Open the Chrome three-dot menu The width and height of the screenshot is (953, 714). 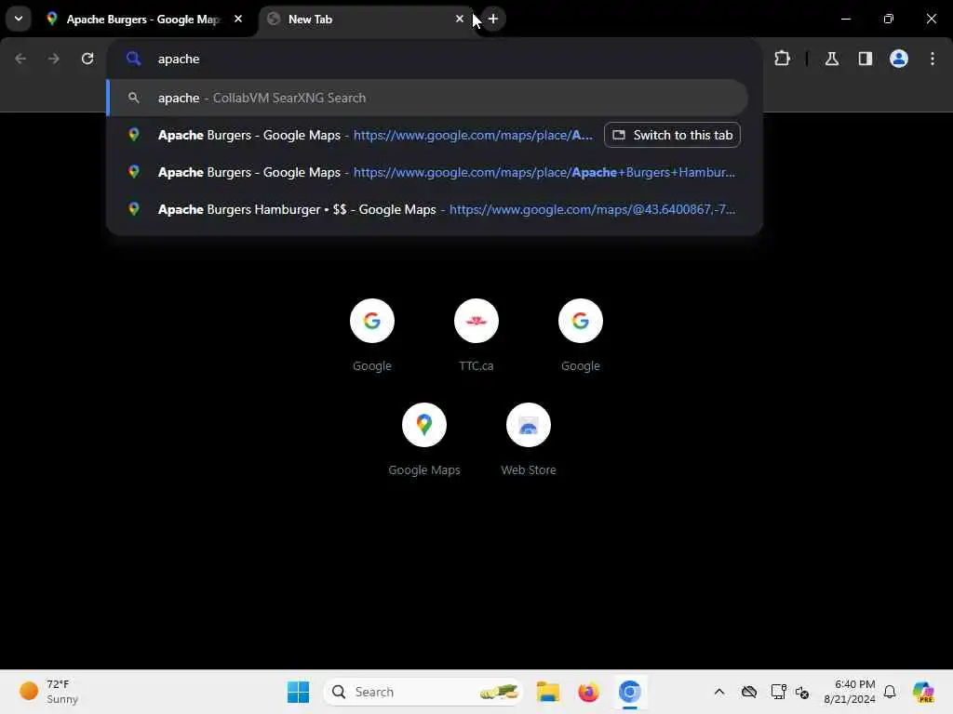(x=933, y=59)
